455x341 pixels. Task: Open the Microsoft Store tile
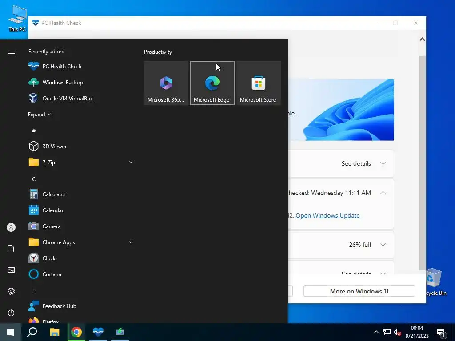pyautogui.click(x=258, y=83)
